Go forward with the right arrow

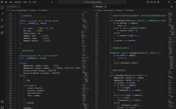pos(55,2)
